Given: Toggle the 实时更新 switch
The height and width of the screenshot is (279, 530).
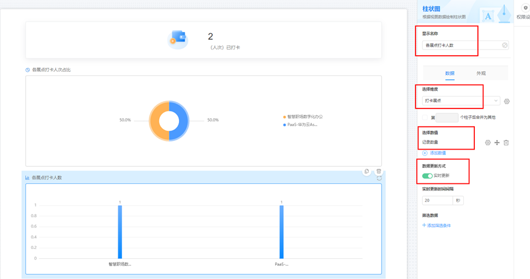Looking at the screenshot, I should [x=427, y=175].
